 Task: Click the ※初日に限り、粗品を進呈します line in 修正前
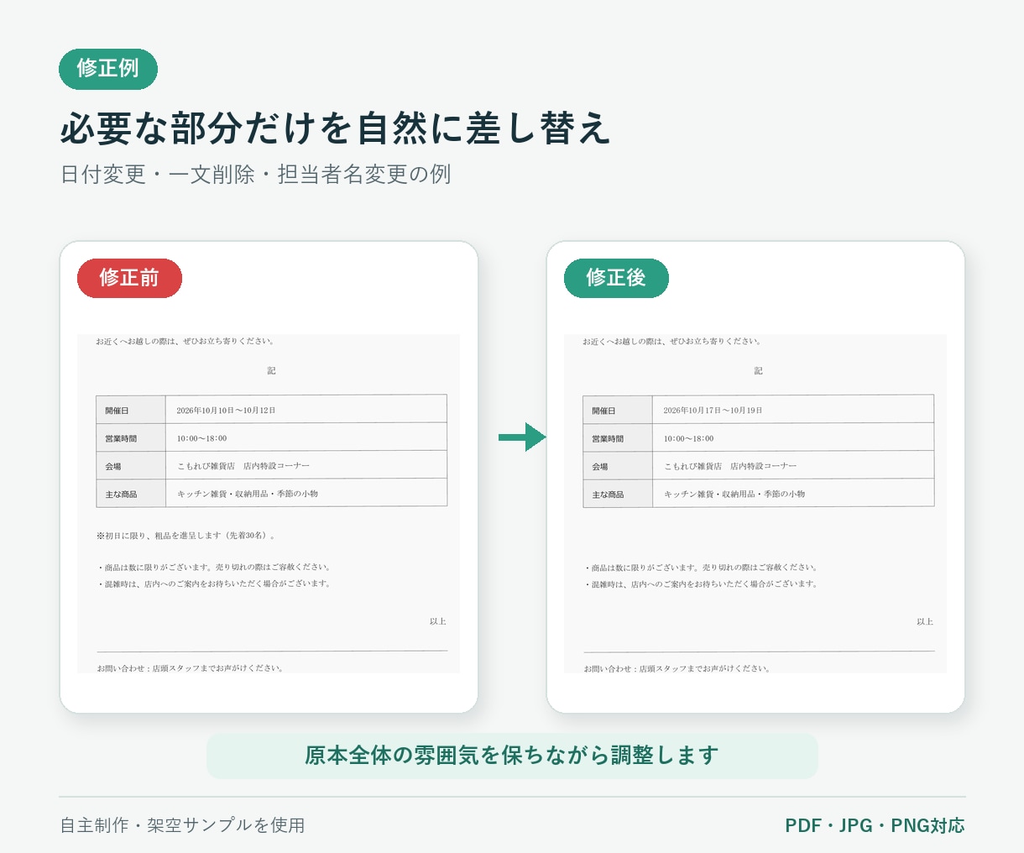click(186, 536)
